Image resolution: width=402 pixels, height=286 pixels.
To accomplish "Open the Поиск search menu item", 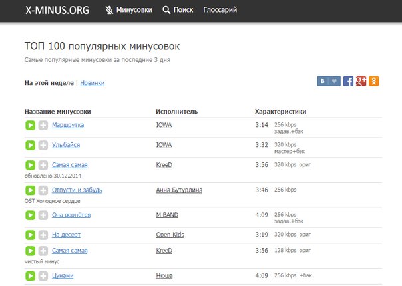I will point(178,10).
